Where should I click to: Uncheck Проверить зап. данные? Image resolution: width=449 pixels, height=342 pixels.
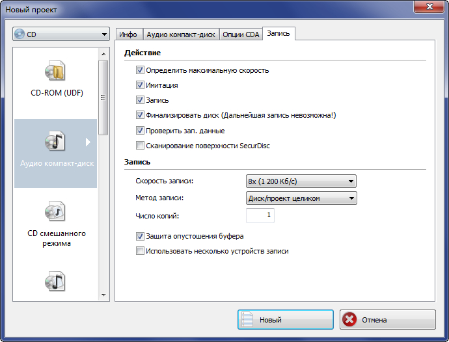140,131
